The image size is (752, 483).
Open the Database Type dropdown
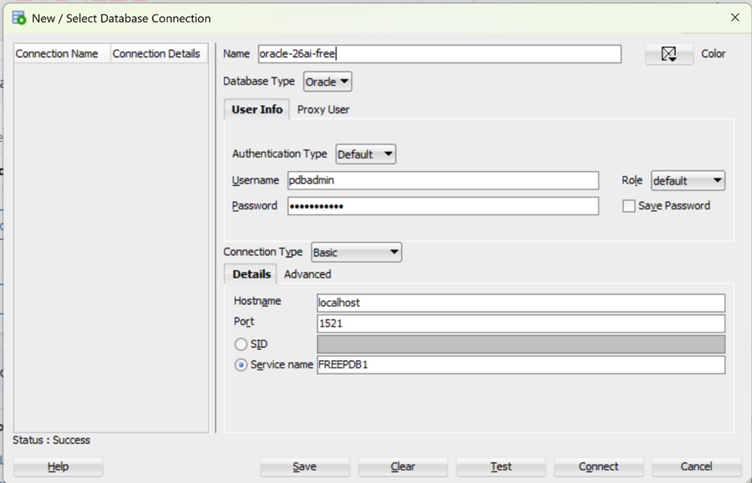pos(327,81)
